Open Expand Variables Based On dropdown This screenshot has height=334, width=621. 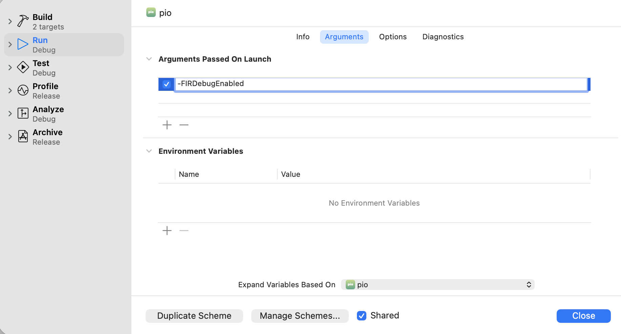437,285
